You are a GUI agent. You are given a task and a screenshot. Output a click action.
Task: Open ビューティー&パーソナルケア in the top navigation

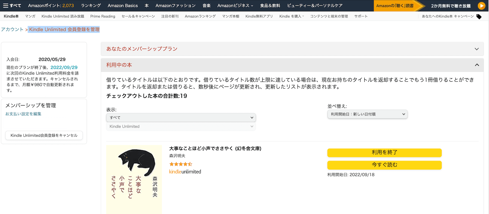(x=315, y=6)
